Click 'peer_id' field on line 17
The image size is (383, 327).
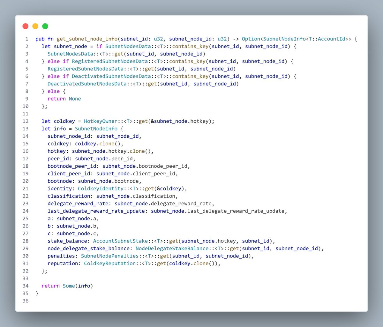pos(58,159)
